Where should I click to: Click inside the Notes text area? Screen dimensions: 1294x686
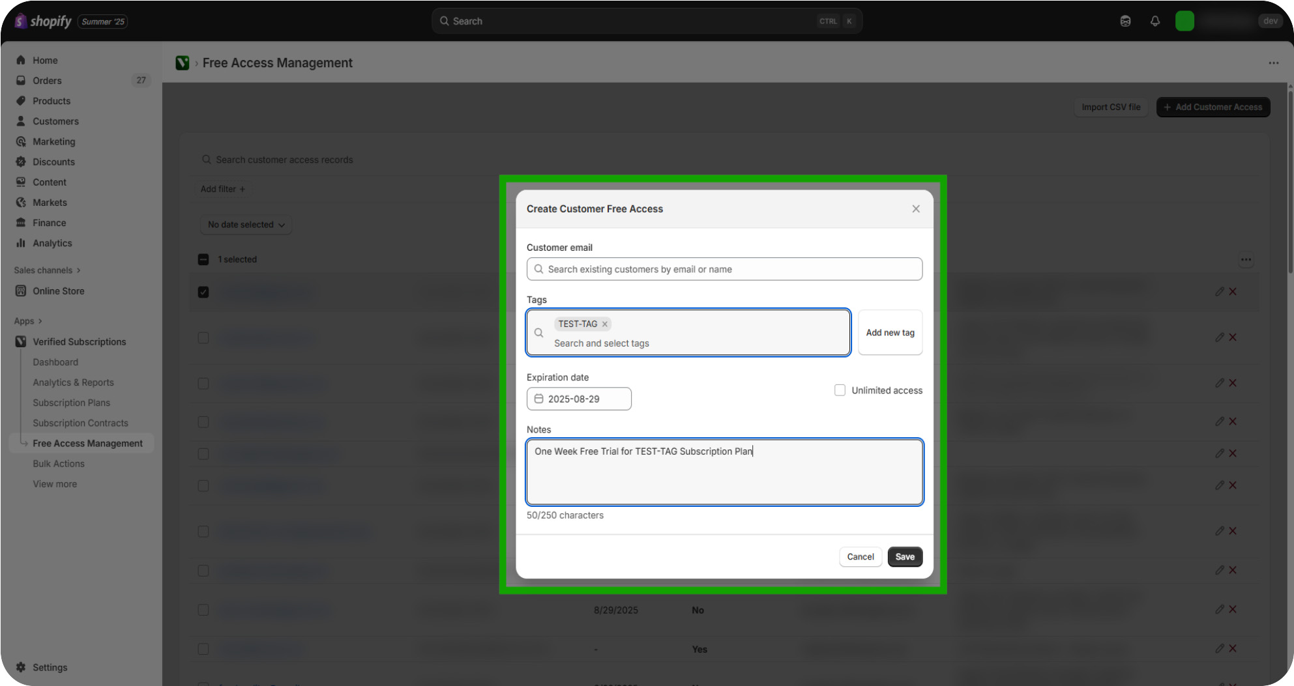pos(724,472)
